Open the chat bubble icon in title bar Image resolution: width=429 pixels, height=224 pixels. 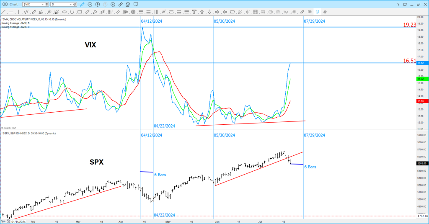pyautogui.click(x=136, y=4)
